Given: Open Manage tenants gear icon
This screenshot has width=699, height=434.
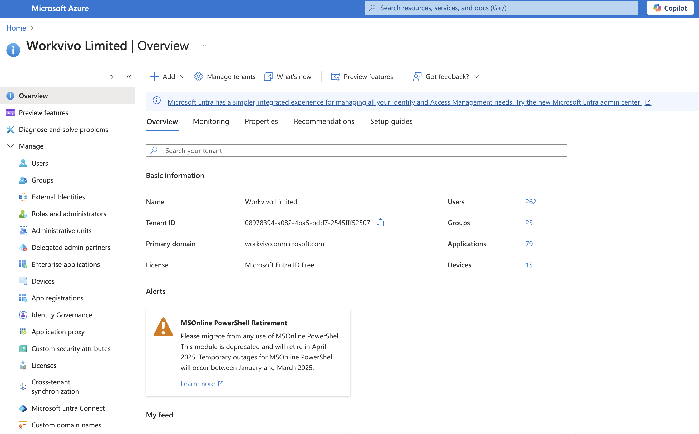Looking at the screenshot, I should coord(198,76).
